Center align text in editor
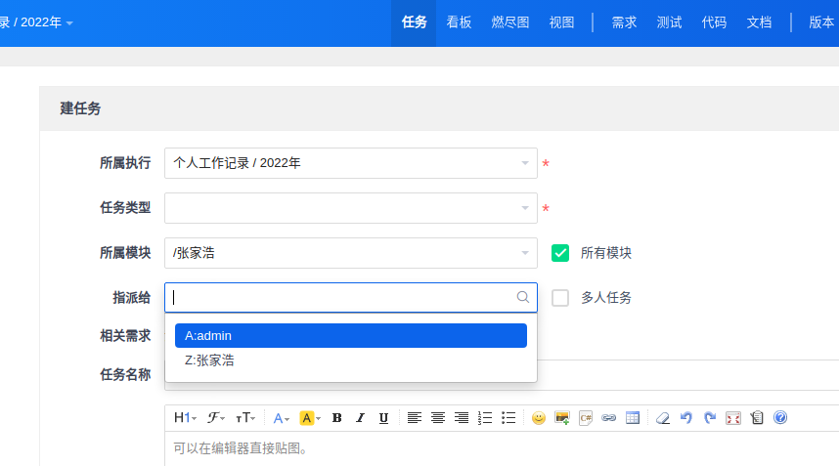Image resolution: width=839 pixels, height=466 pixels. tap(438, 418)
